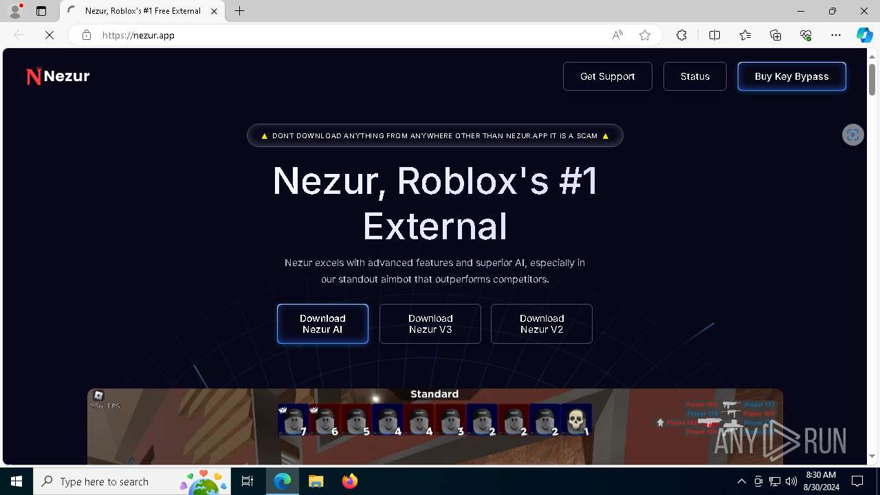This screenshot has width=880, height=495.
Task: Toggle Split screen view
Action: [x=714, y=35]
